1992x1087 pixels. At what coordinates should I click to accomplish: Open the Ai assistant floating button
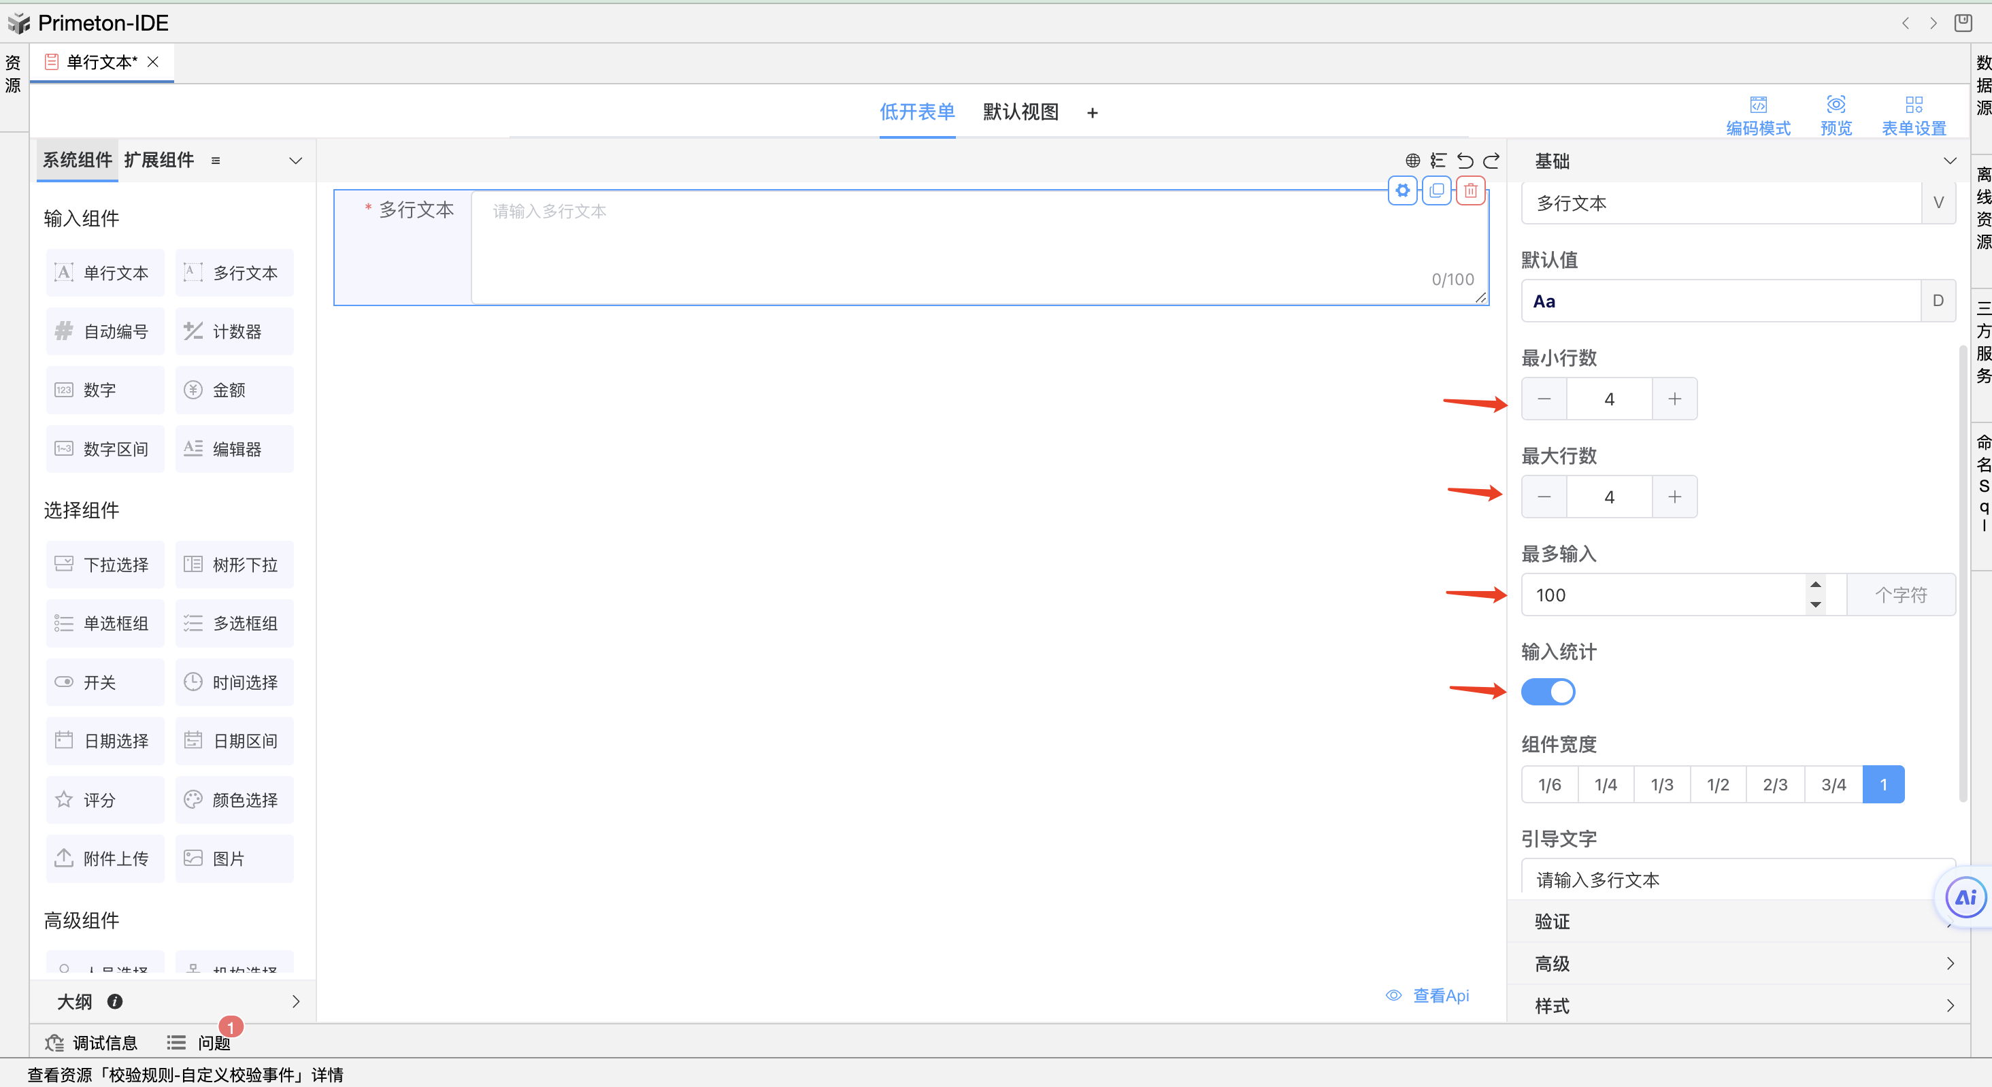(1965, 897)
